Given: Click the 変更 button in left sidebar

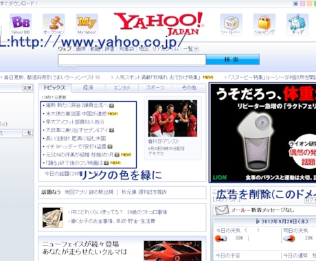Looking at the screenshot, I should point(27,88).
